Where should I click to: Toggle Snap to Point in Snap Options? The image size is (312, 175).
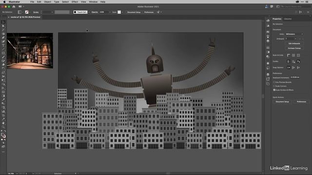click(289, 68)
